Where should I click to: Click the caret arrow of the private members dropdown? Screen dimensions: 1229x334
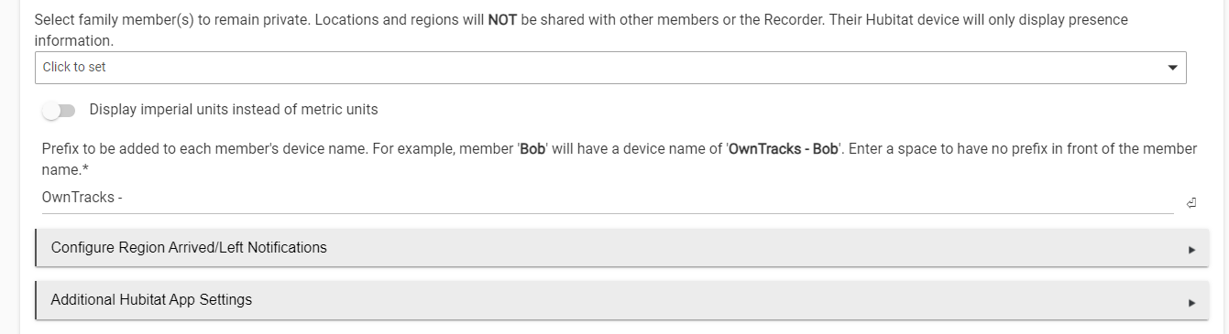[x=1172, y=68]
